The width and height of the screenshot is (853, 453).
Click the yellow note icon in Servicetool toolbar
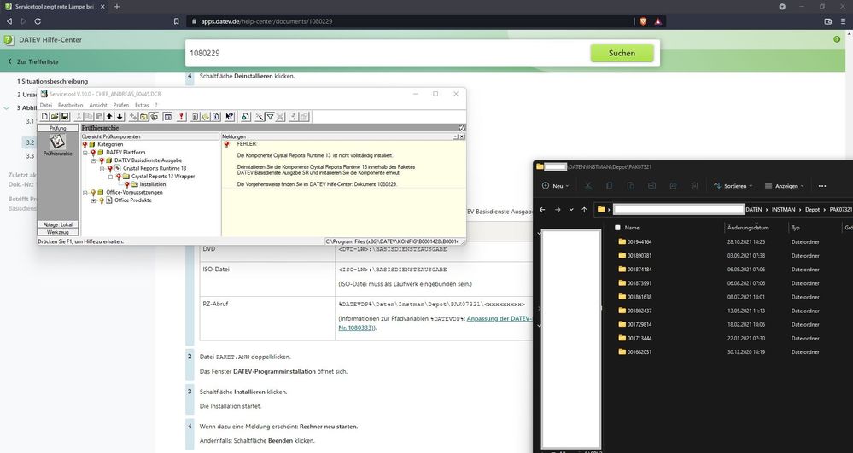pyautogui.click(x=206, y=116)
